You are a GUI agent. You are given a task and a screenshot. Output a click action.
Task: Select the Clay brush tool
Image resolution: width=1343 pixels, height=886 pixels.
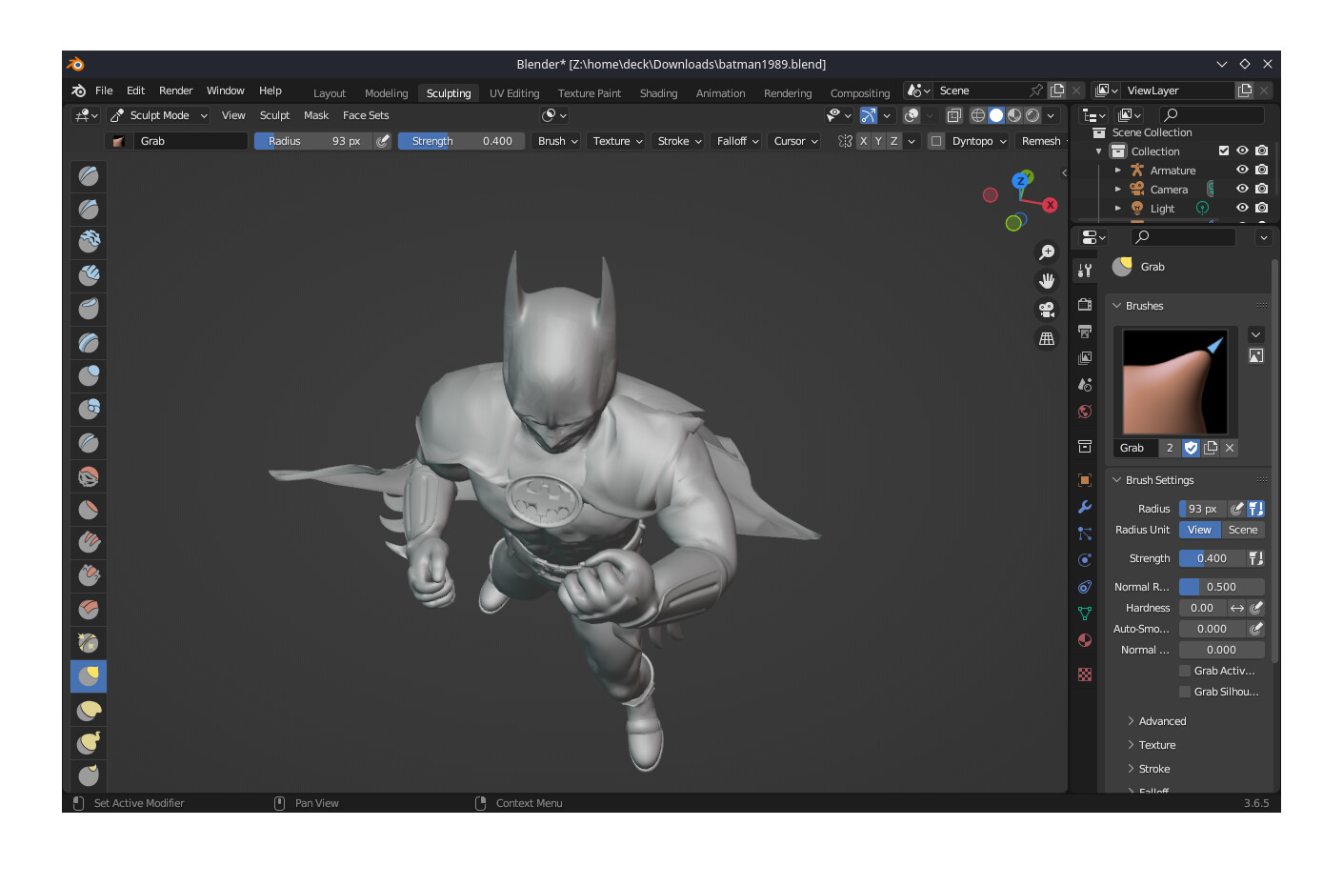[89, 242]
